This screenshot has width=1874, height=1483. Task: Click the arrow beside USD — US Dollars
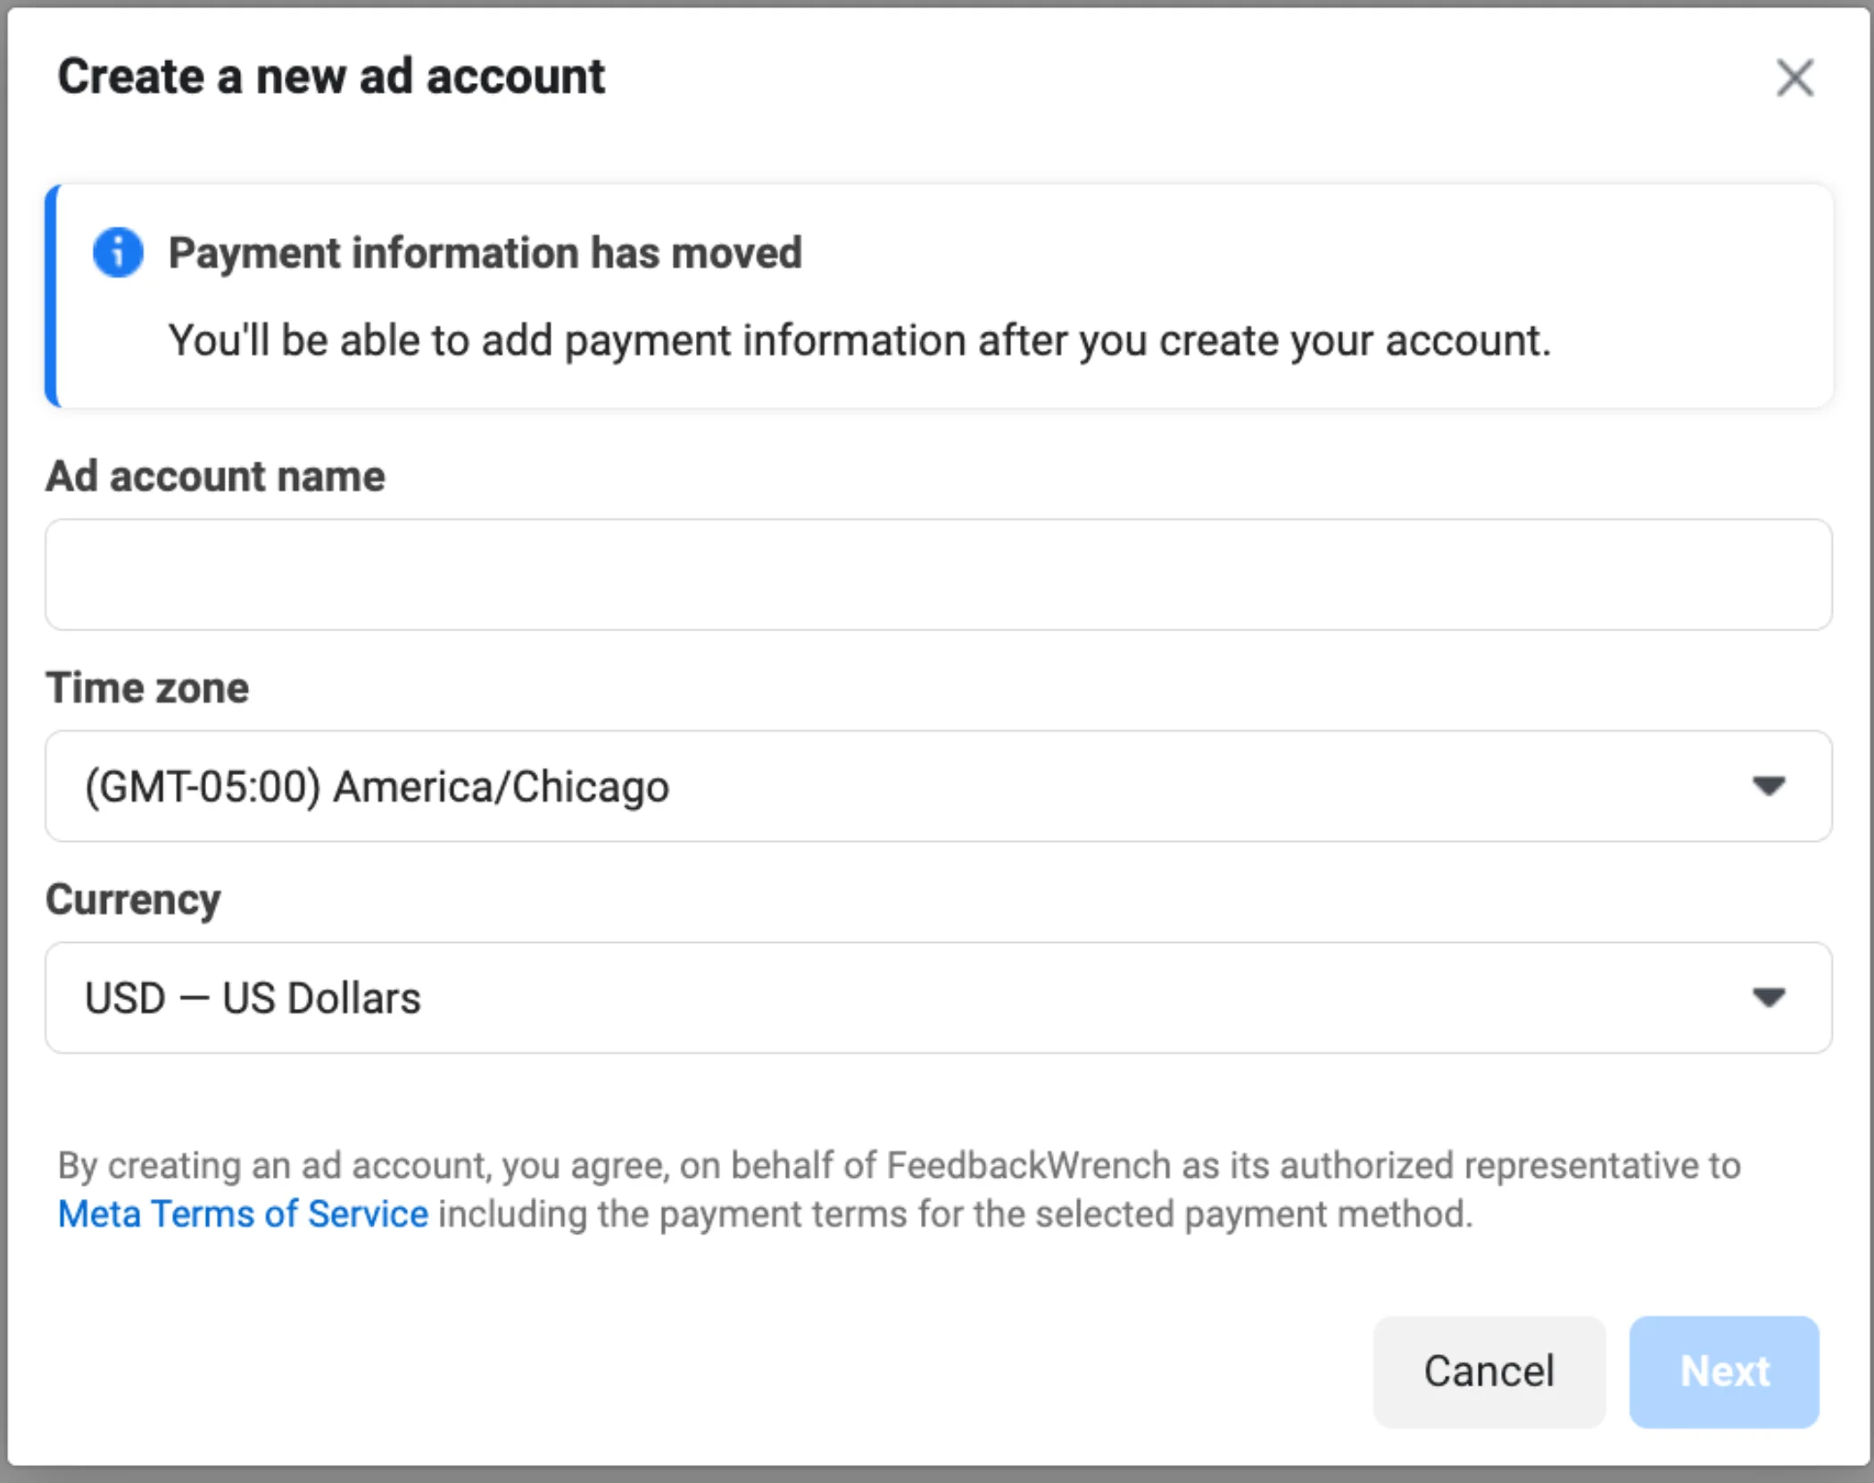1768,998
